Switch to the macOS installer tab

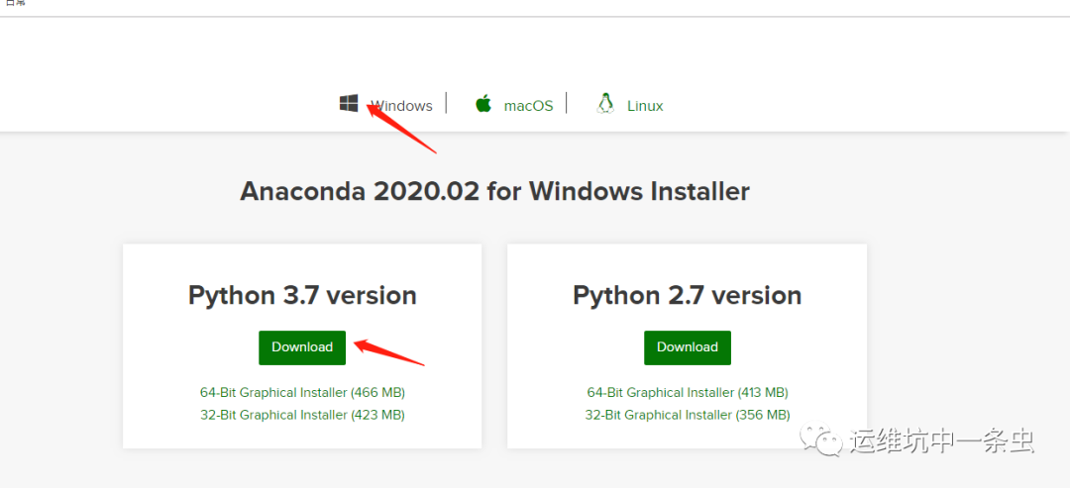point(528,106)
